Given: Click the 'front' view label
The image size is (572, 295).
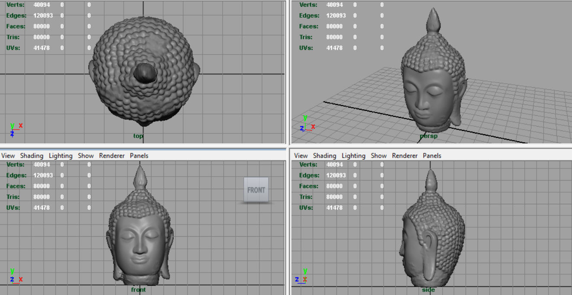Looking at the screenshot, I should 138,289.
